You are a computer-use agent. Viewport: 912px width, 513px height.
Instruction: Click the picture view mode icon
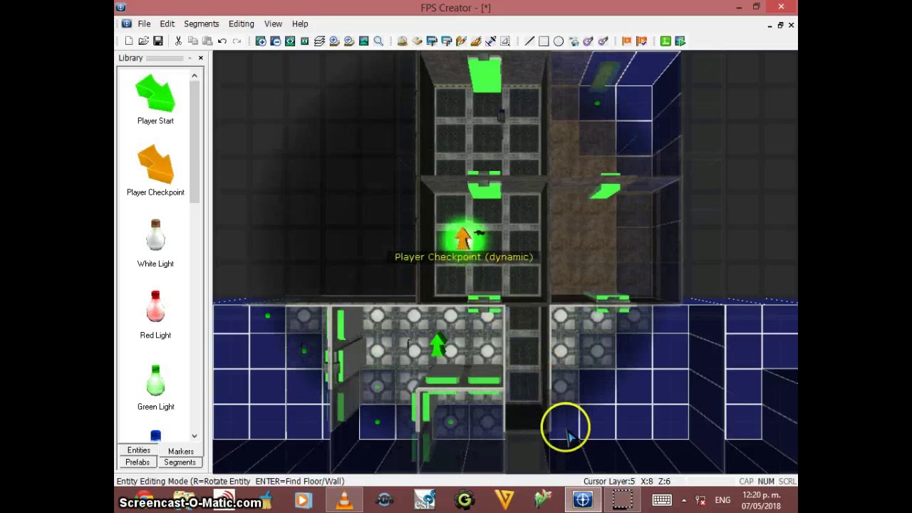363,41
